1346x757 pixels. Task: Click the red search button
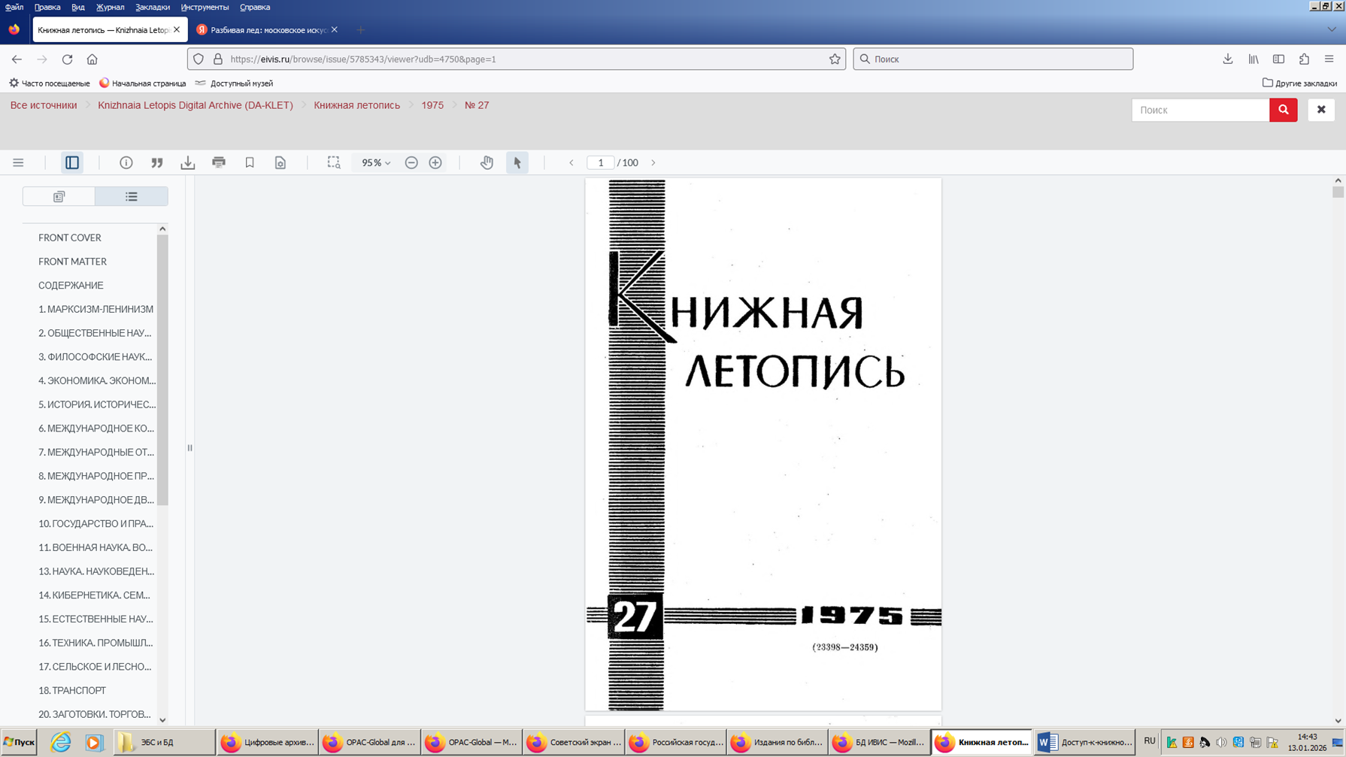coord(1283,110)
